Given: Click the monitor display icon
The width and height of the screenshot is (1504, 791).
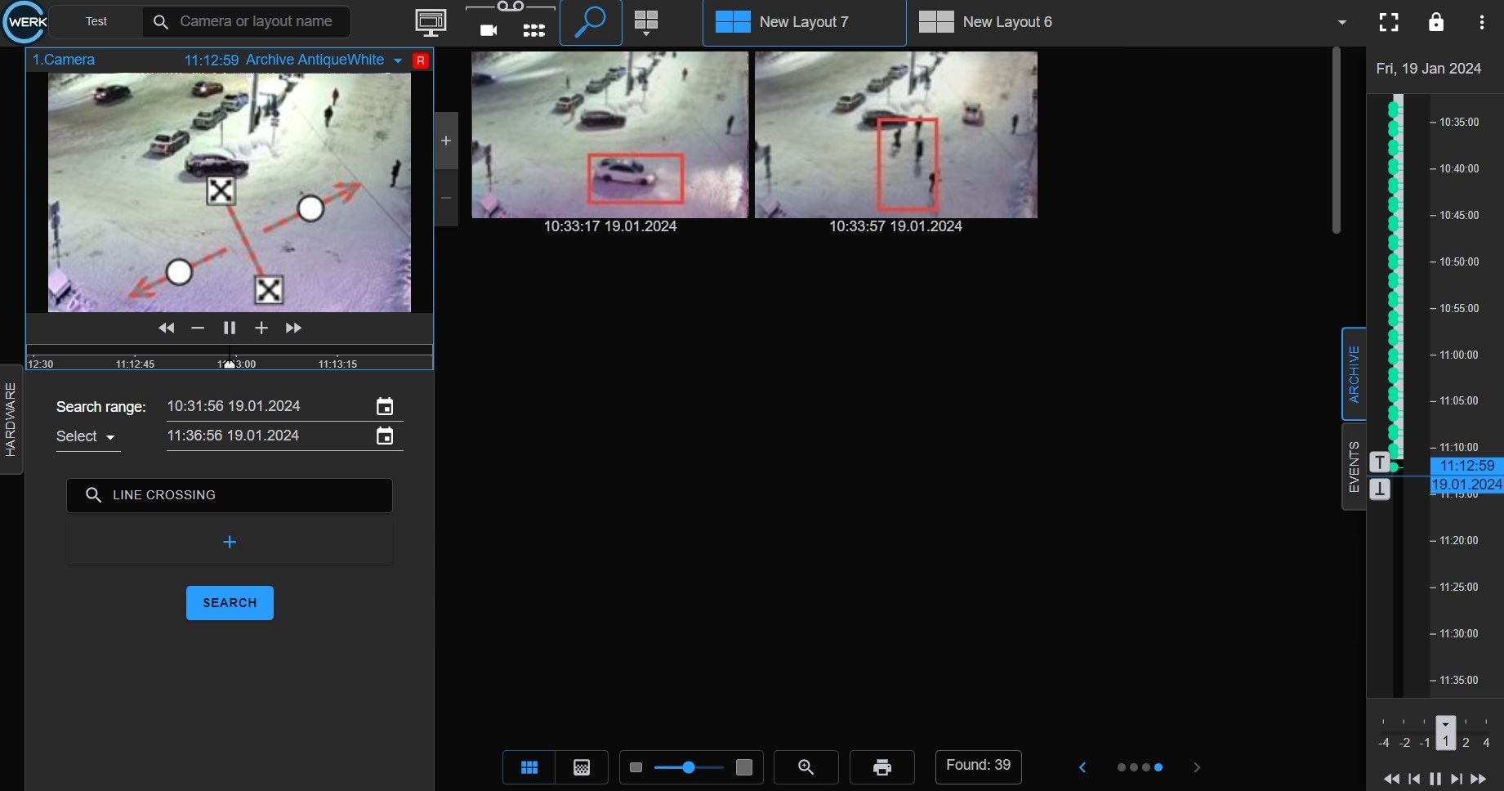Looking at the screenshot, I should [x=431, y=22].
